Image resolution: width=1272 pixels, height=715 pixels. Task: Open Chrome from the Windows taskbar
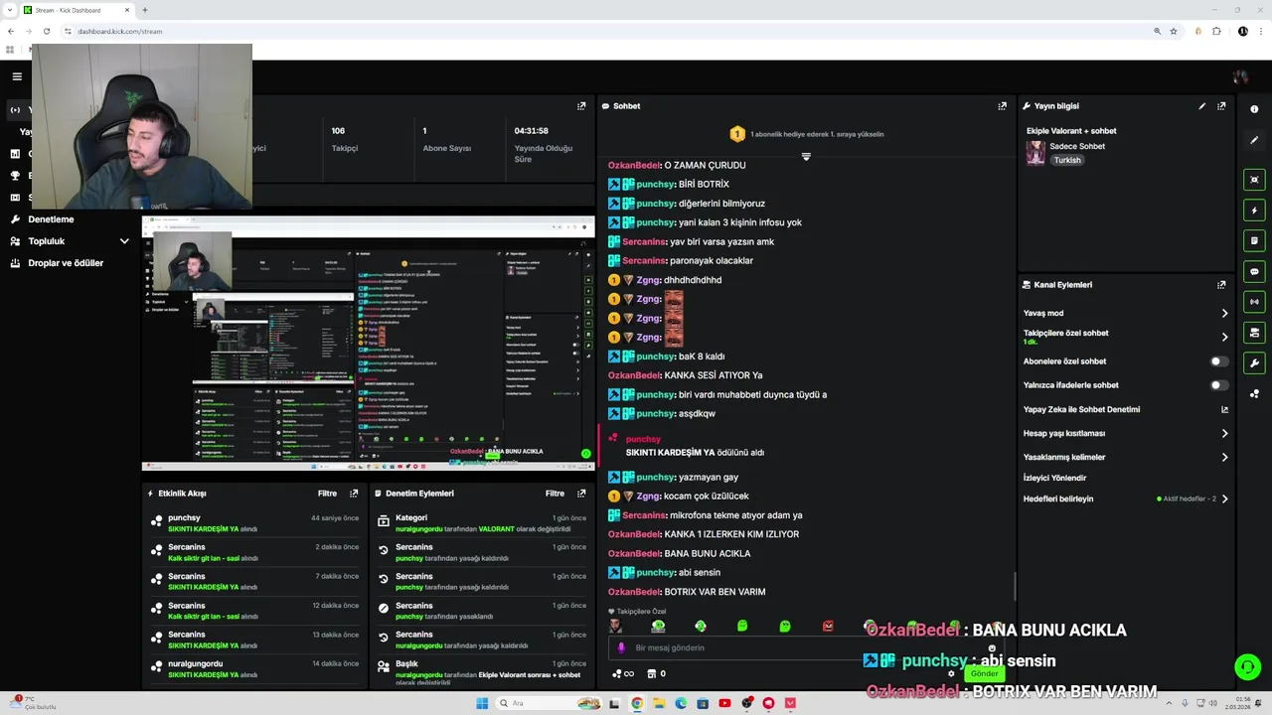click(637, 703)
